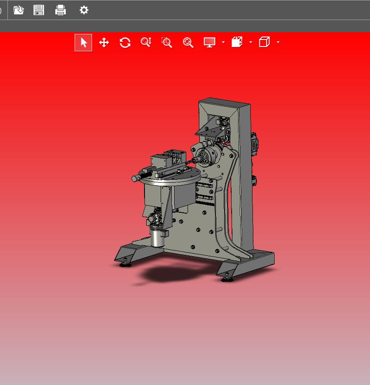
Task: Open the display mode dropdown arrow
Action: click(223, 42)
